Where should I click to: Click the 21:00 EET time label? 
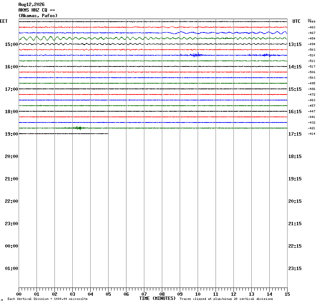(x=12, y=179)
